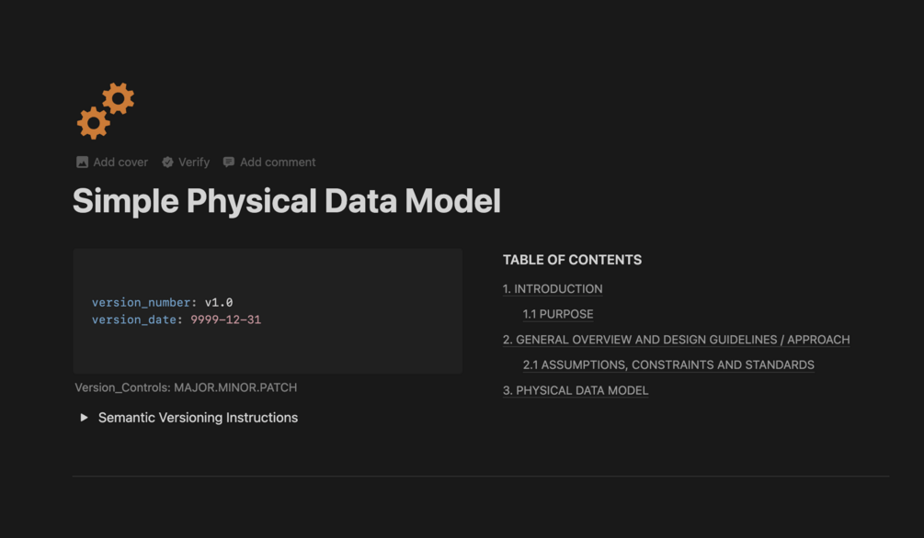Navigate to 3. PHYSICAL DATA MODEL link
The width and height of the screenshot is (924, 538).
coord(576,390)
